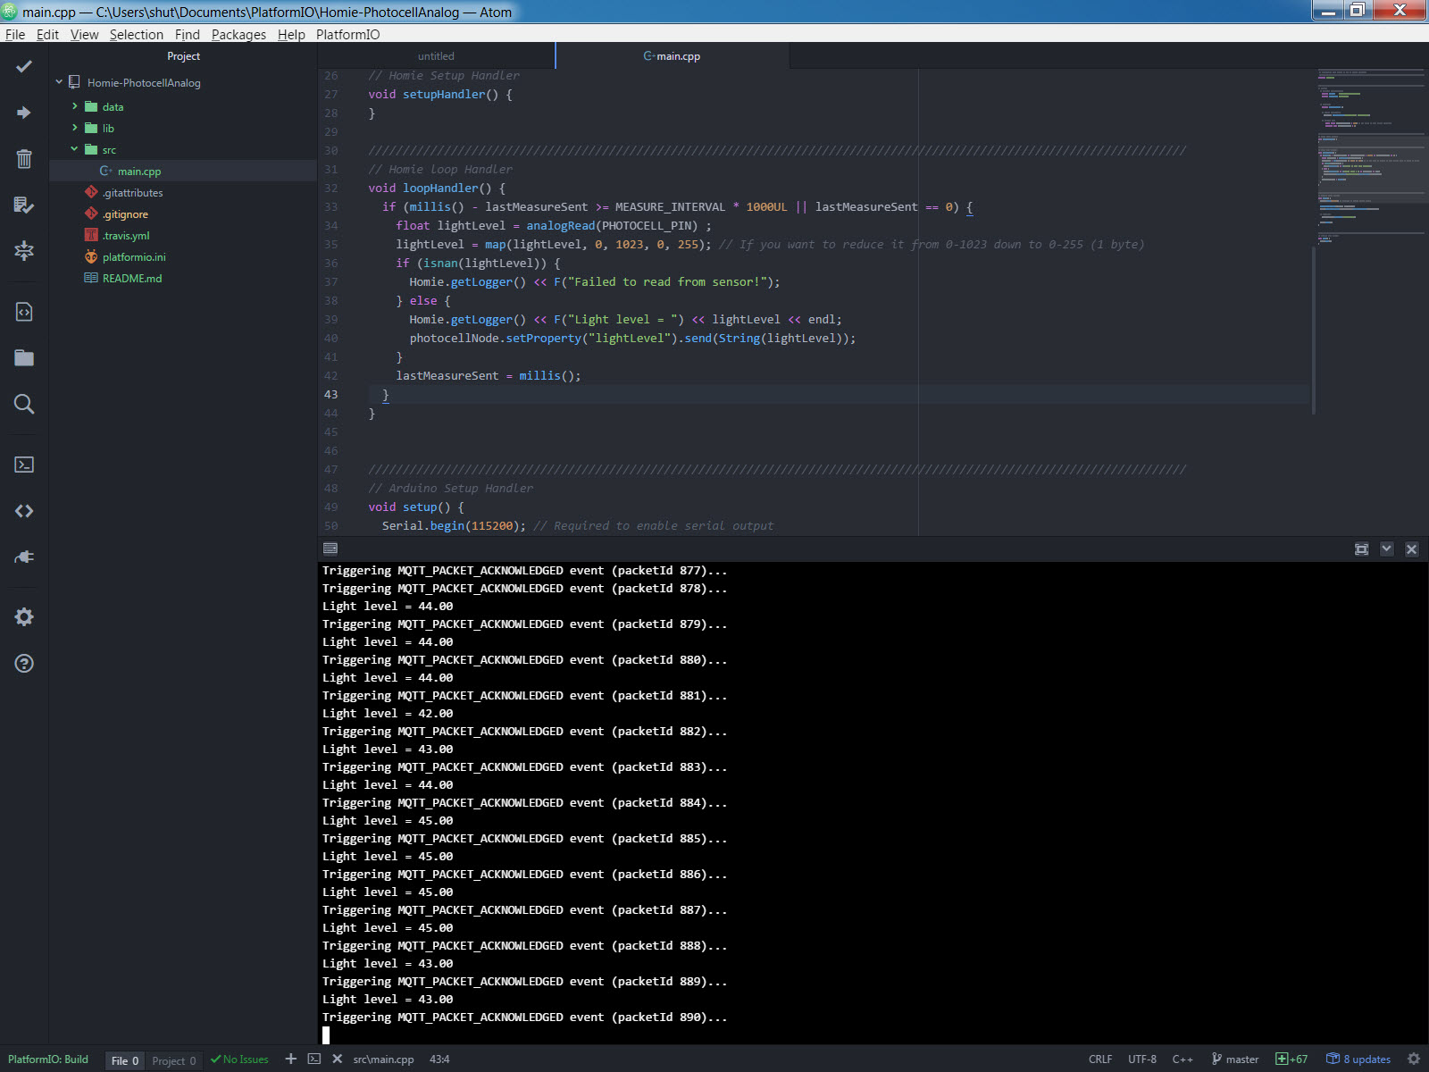Switch to the untitled tab
This screenshot has width=1429, height=1072.
(436, 56)
